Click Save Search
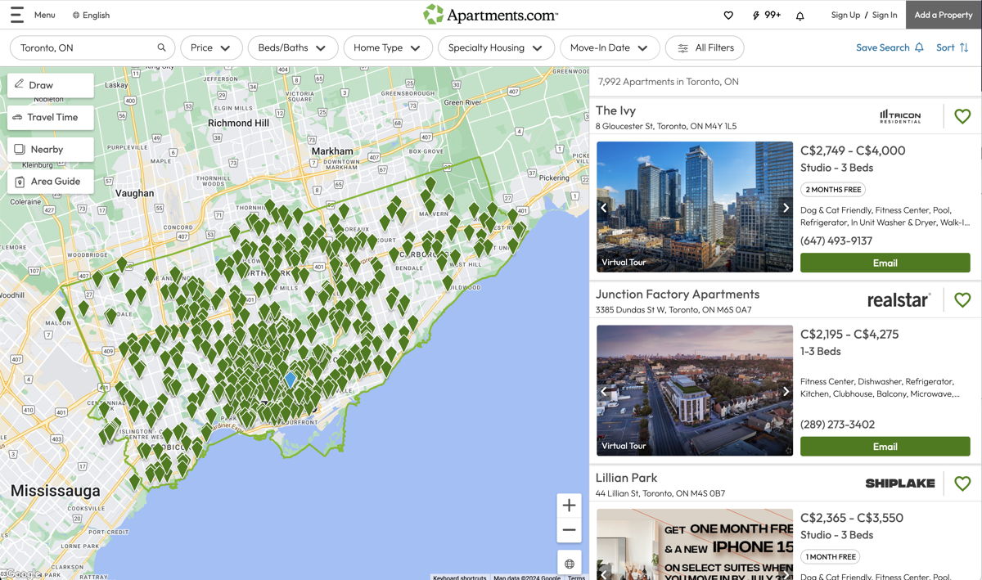982x580 pixels. tap(890, 47)
